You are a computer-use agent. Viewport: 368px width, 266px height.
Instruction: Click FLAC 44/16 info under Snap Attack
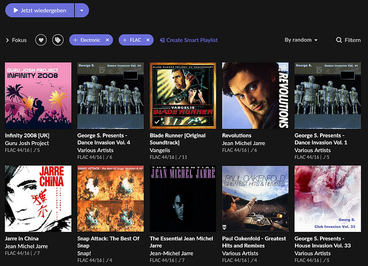click(x=94, y=260)
